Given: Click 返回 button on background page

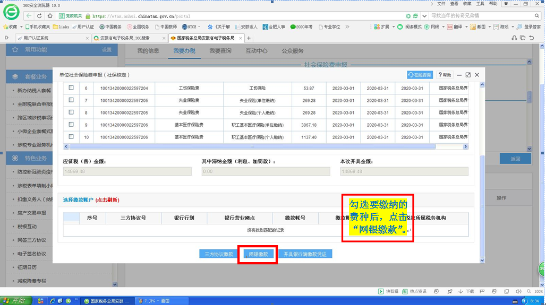Looking at the screenshot, I should (x=515, y=159).
